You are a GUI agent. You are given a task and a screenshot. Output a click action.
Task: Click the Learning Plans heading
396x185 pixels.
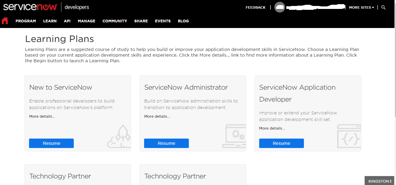point(59,39)
